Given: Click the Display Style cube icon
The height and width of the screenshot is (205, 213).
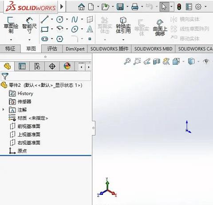Looking at the screenshot, I should 192,62.
